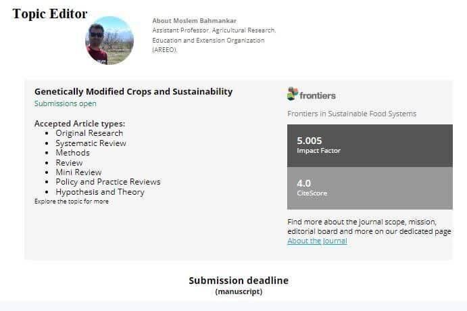Choose Systematic Review article type
This screenshot has width=467, height=311.
[x=91, y=143]
